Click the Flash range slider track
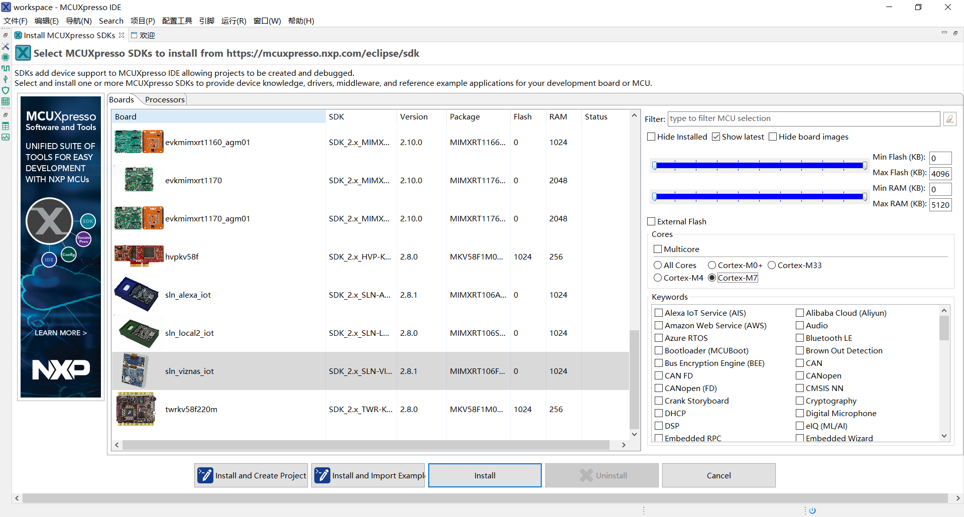 click(x=759, y=165)
